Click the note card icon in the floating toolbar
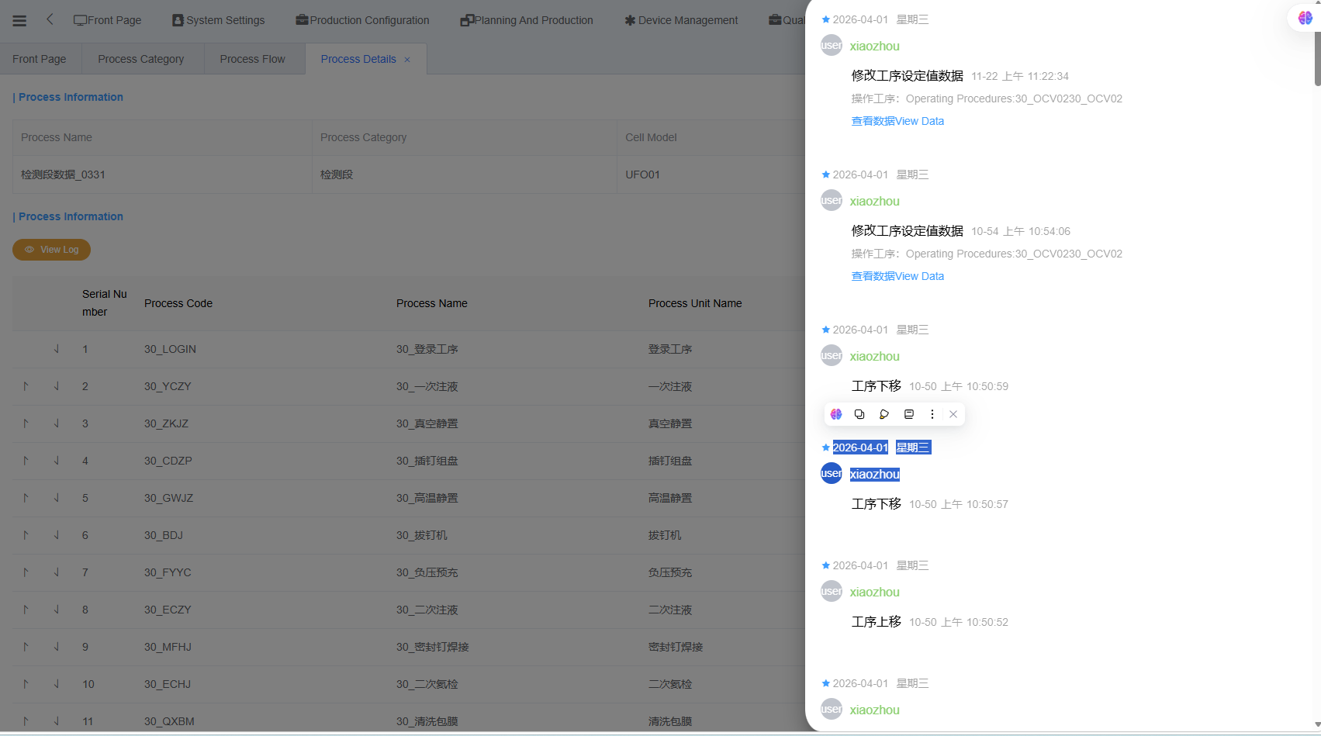 [909, 414]
